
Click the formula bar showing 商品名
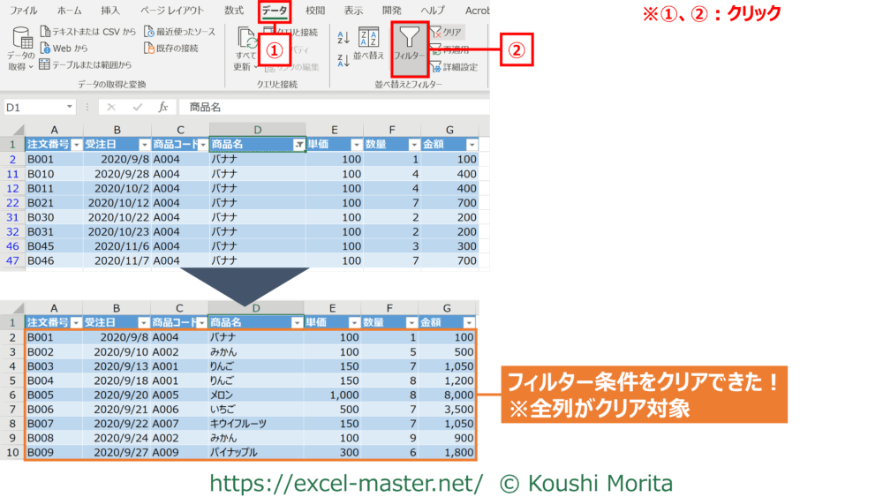pos(336,107)
